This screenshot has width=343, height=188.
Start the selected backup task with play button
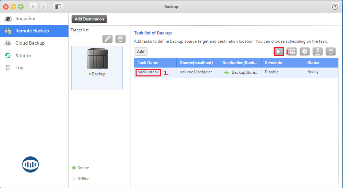point(279,52)
